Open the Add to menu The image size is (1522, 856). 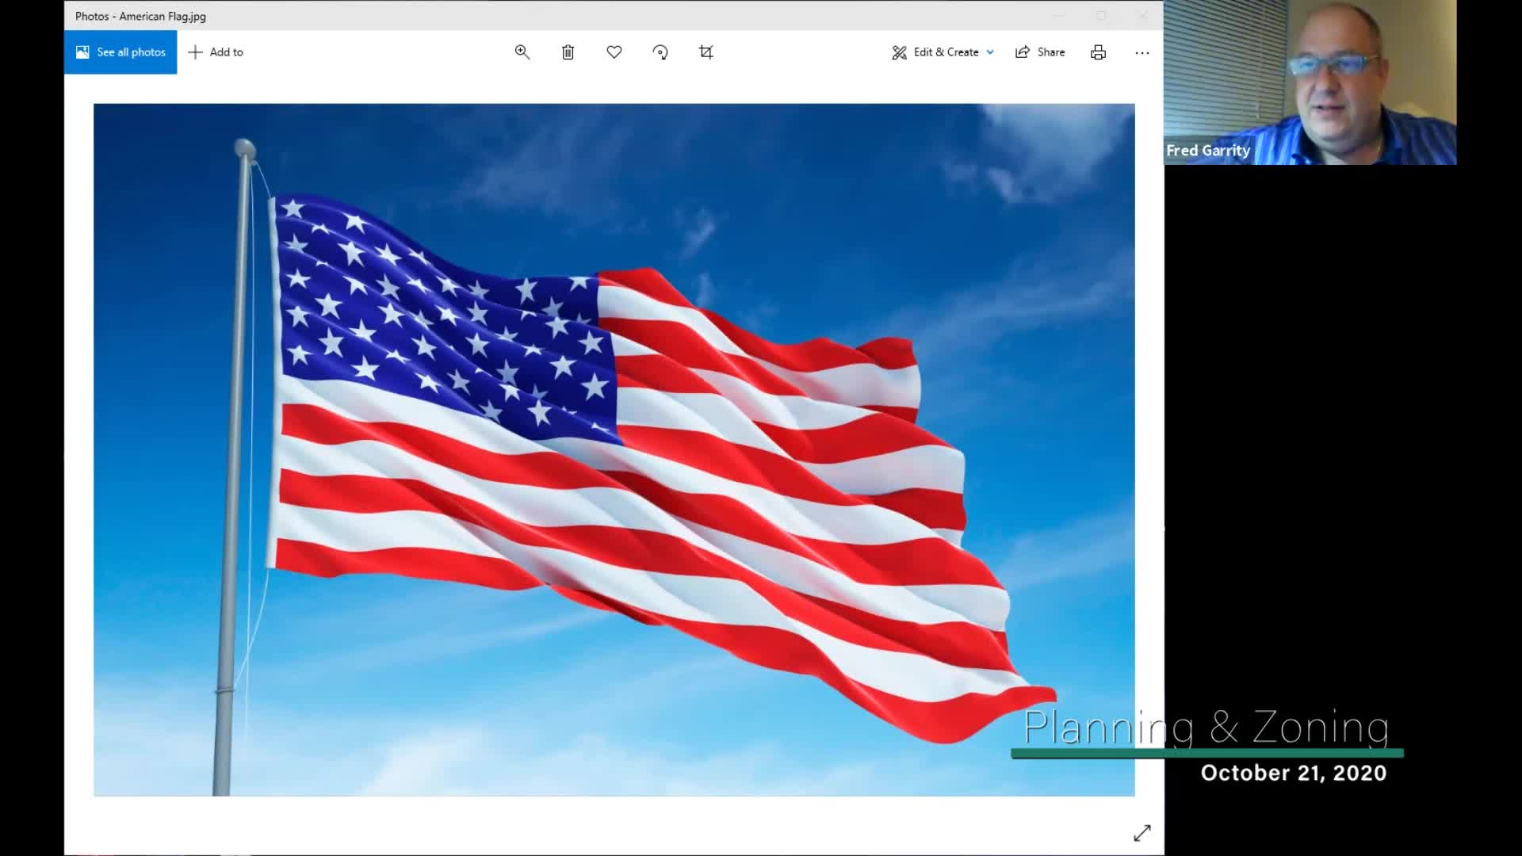[x=216, y=52]
